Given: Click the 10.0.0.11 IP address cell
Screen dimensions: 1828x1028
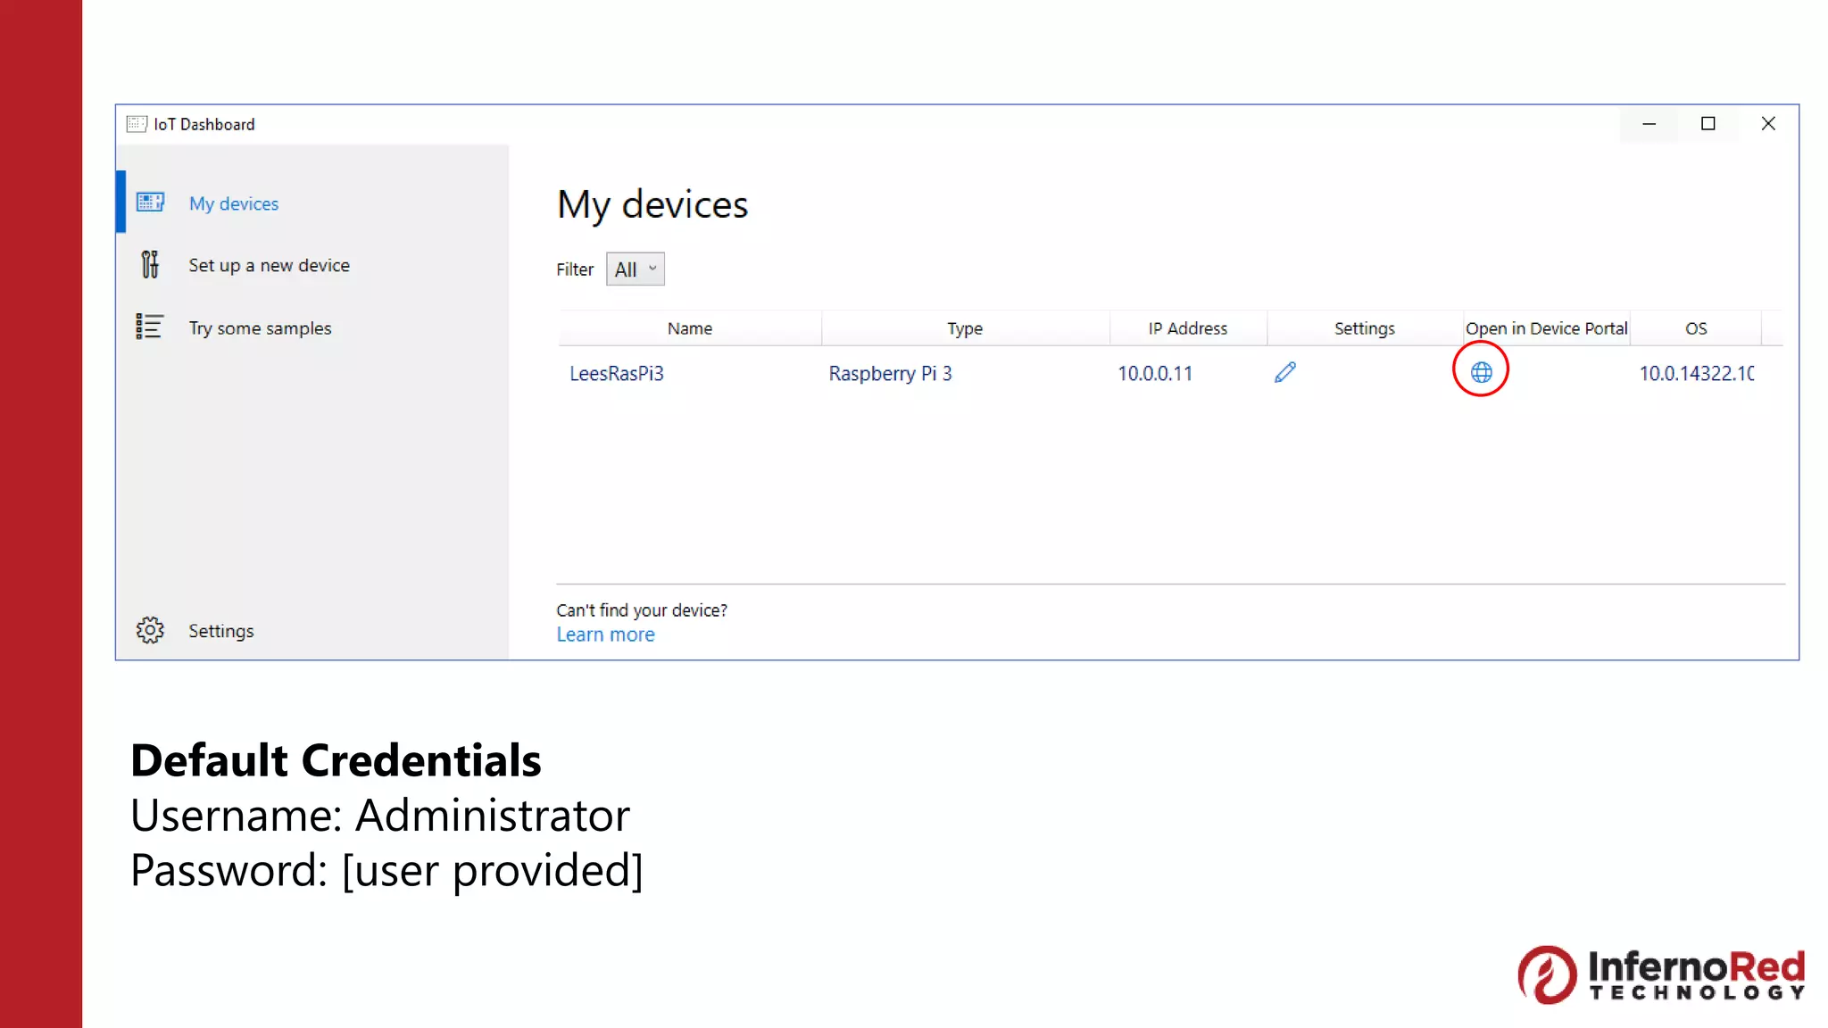Looking at the screenshot, I should (x=1154, y=373).
